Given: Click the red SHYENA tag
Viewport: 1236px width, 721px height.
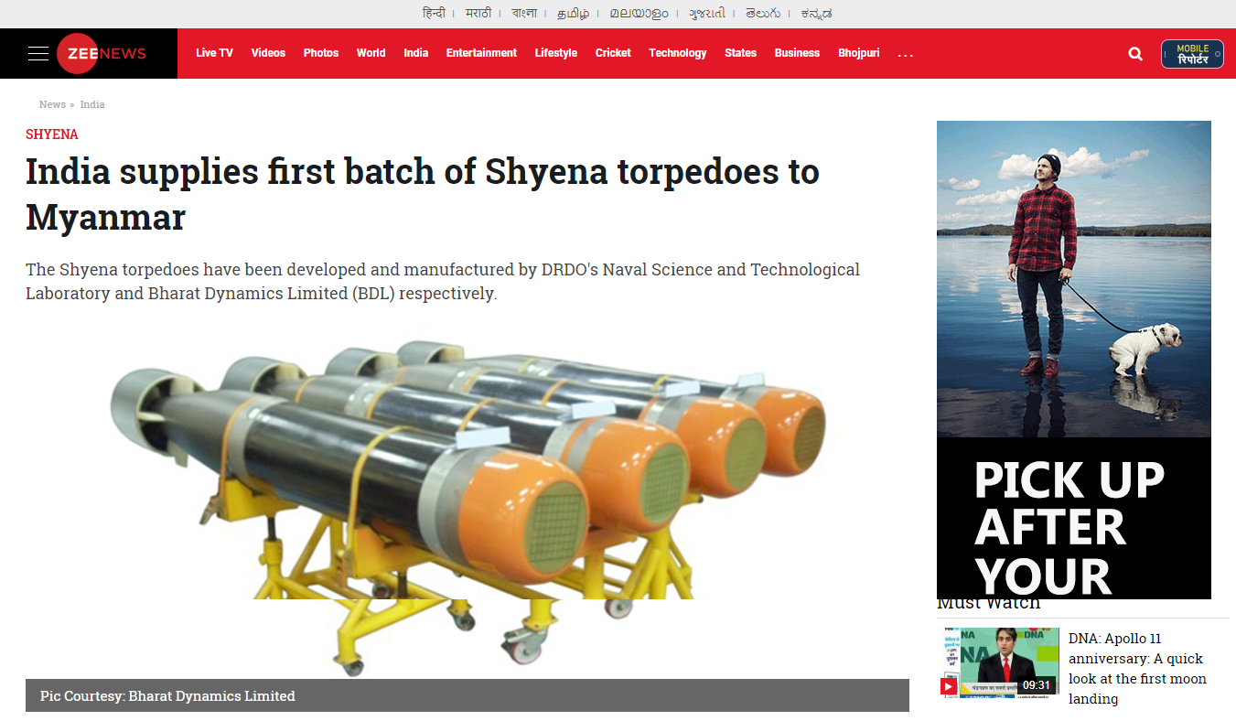Looking at the screenshot, I should click(52, 135).
